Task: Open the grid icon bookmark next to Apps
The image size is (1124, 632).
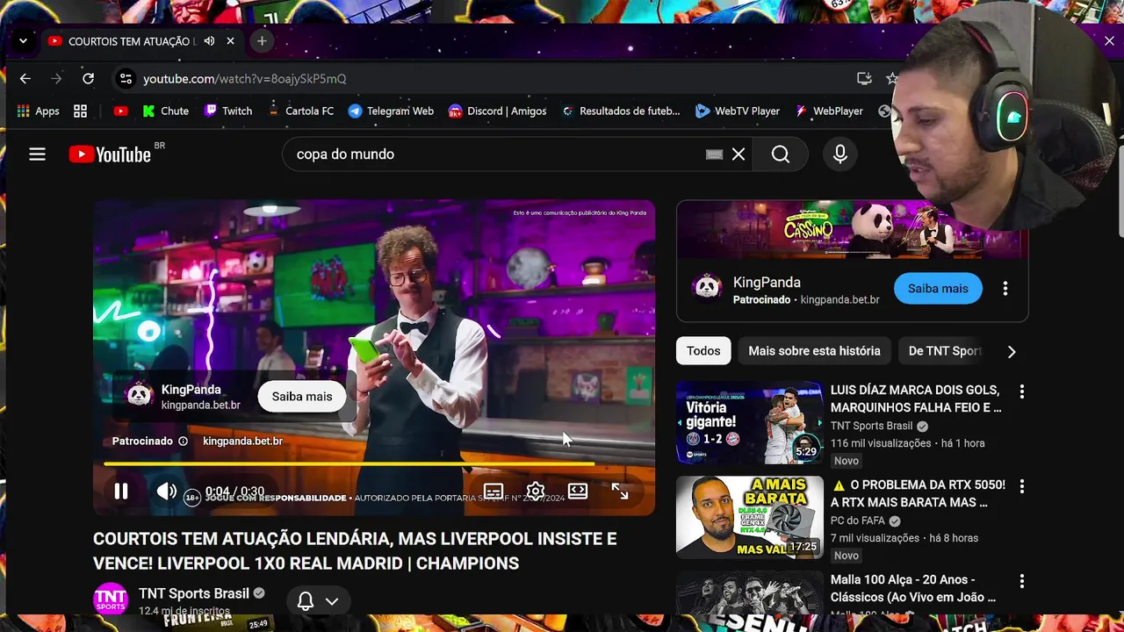Action: (80, 111)
